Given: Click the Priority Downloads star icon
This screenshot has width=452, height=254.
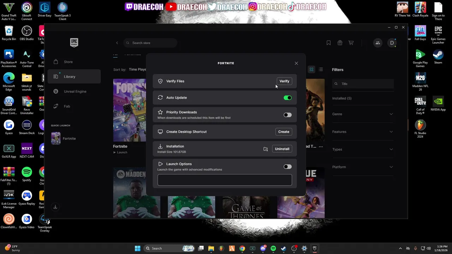Looking at the screenshot, I should coord(160,112).
